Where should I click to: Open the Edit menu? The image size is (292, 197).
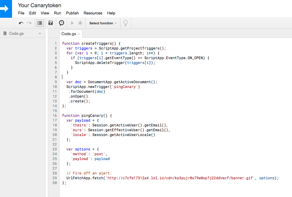pos(33,13)
